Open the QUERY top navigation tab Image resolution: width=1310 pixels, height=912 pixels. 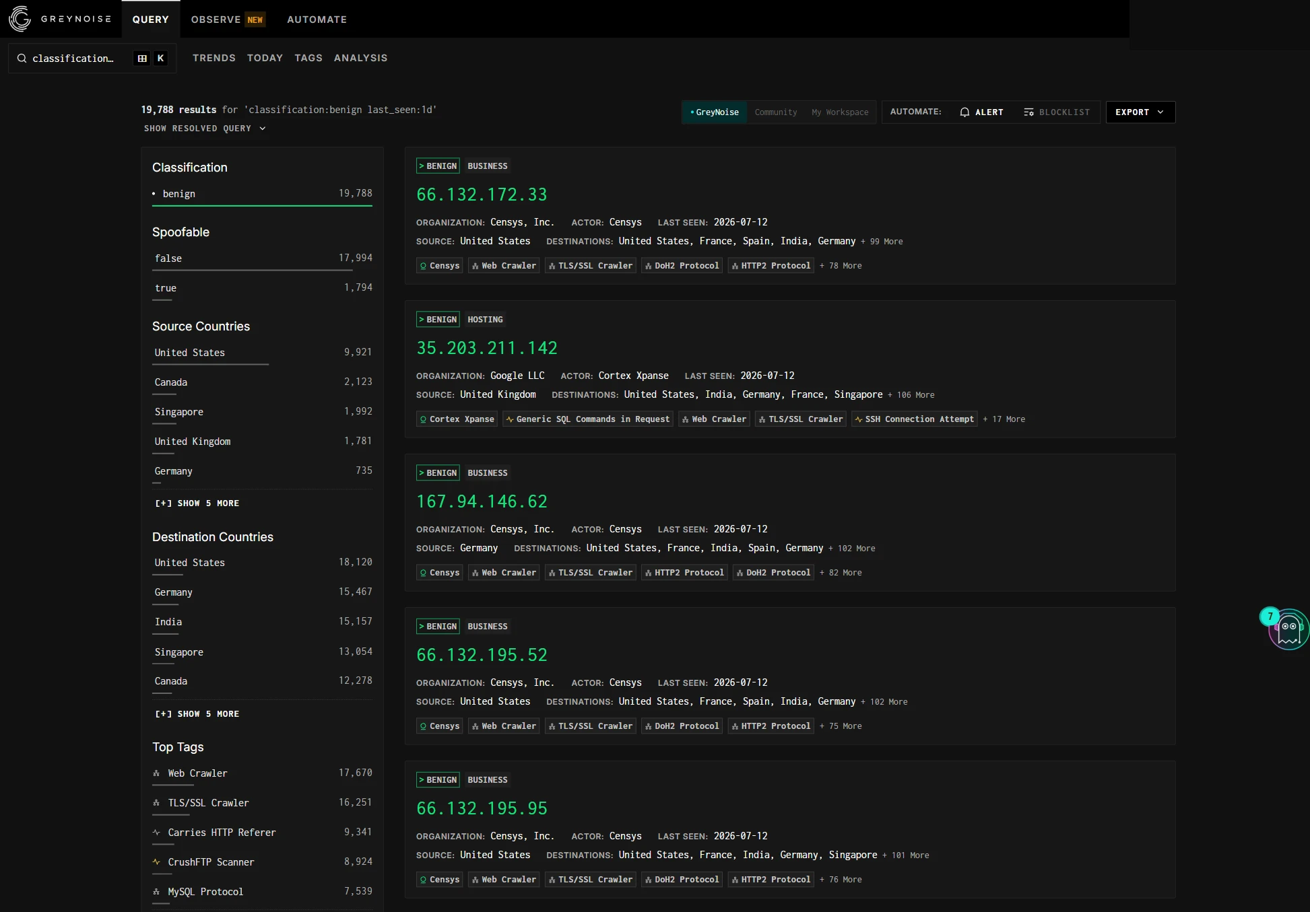point(151,20)
